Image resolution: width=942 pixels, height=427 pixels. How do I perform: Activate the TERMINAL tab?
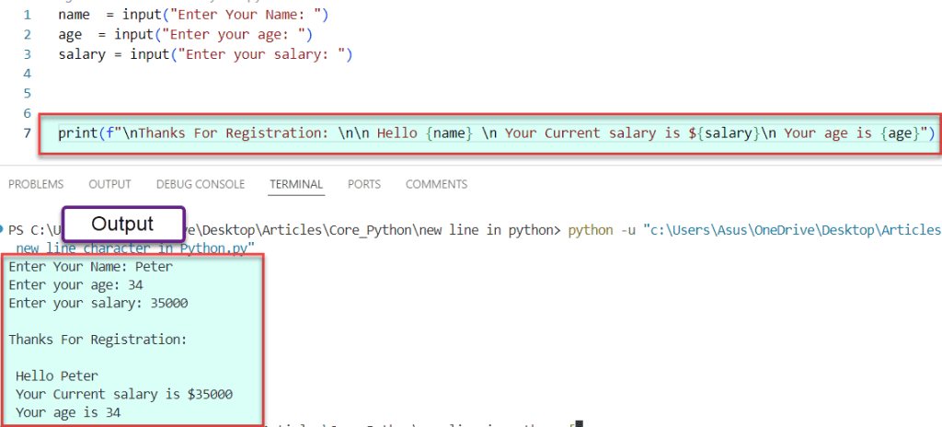coord(296,184)
